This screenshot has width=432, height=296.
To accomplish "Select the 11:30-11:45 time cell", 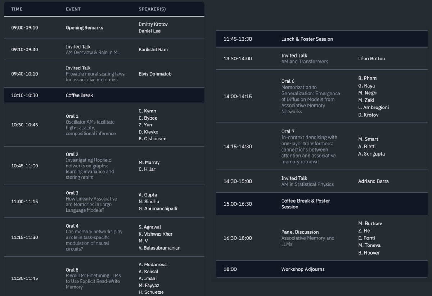I will pos(24,278).
